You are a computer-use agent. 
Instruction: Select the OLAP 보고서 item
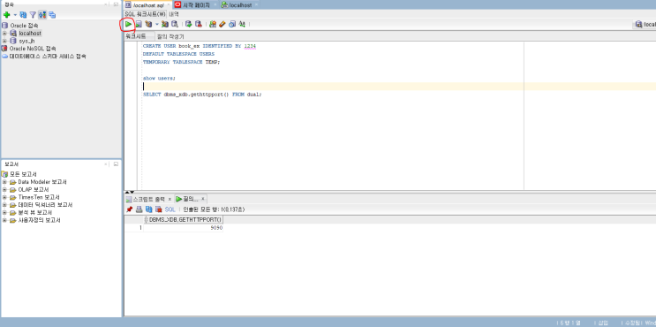tap(34, 190)
